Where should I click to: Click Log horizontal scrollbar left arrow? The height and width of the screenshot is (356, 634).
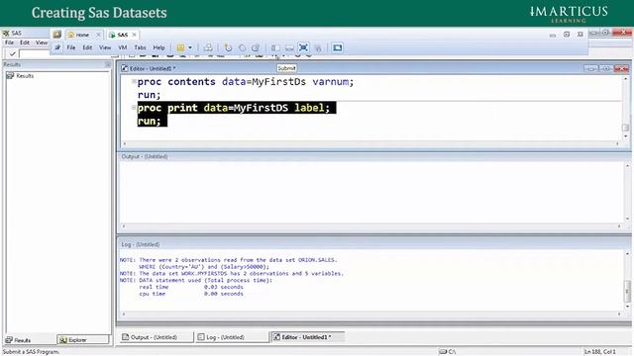pyautogui.click(x=123, y=313)
